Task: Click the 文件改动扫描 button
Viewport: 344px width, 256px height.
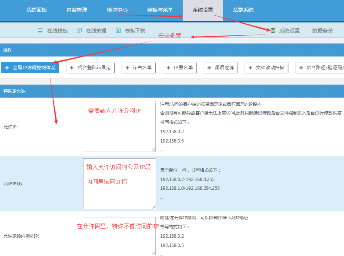Action: pos(266,68)
